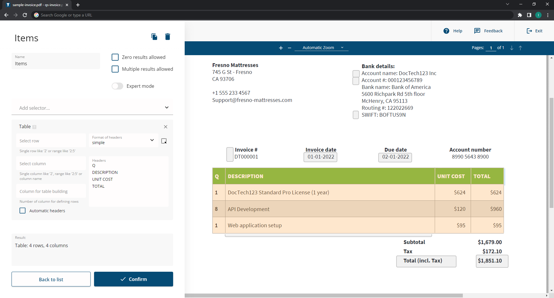The image size is (554, 298).
Task: Tick the Account name checkbox in PDF
Action: point(356,74)
